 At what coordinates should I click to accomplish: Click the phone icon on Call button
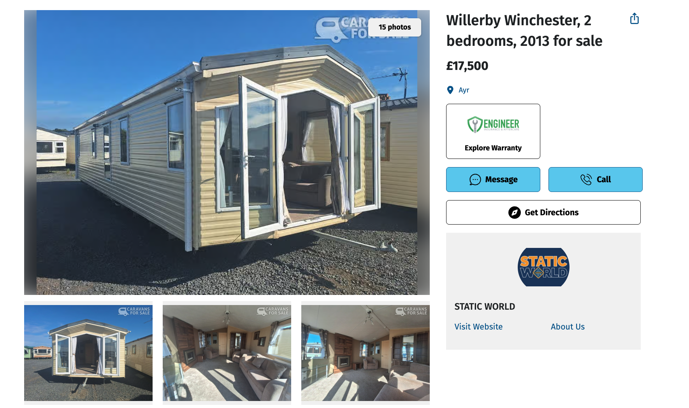pyautogui.click(x=586, y=179)
